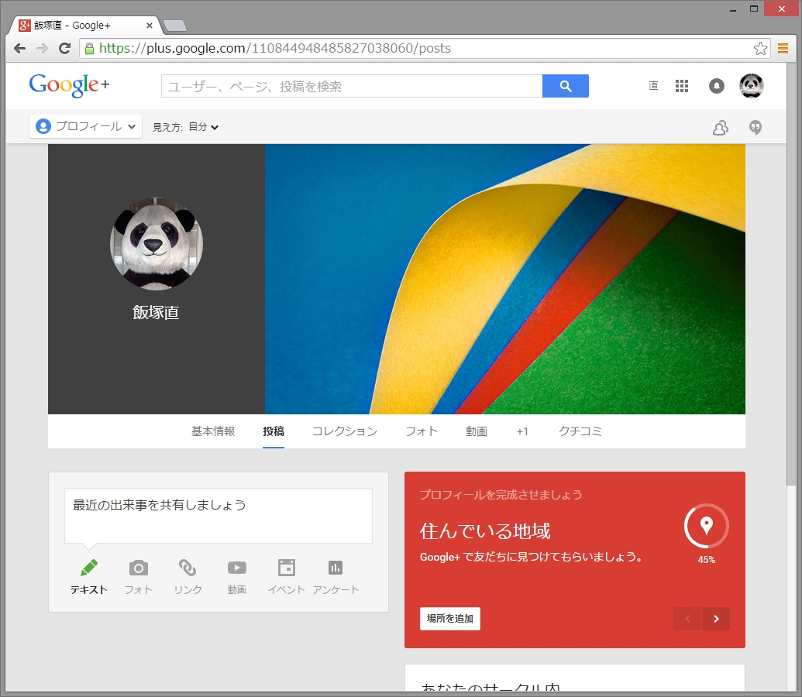Open the browser hamburger menu

[x=783, y=48]
